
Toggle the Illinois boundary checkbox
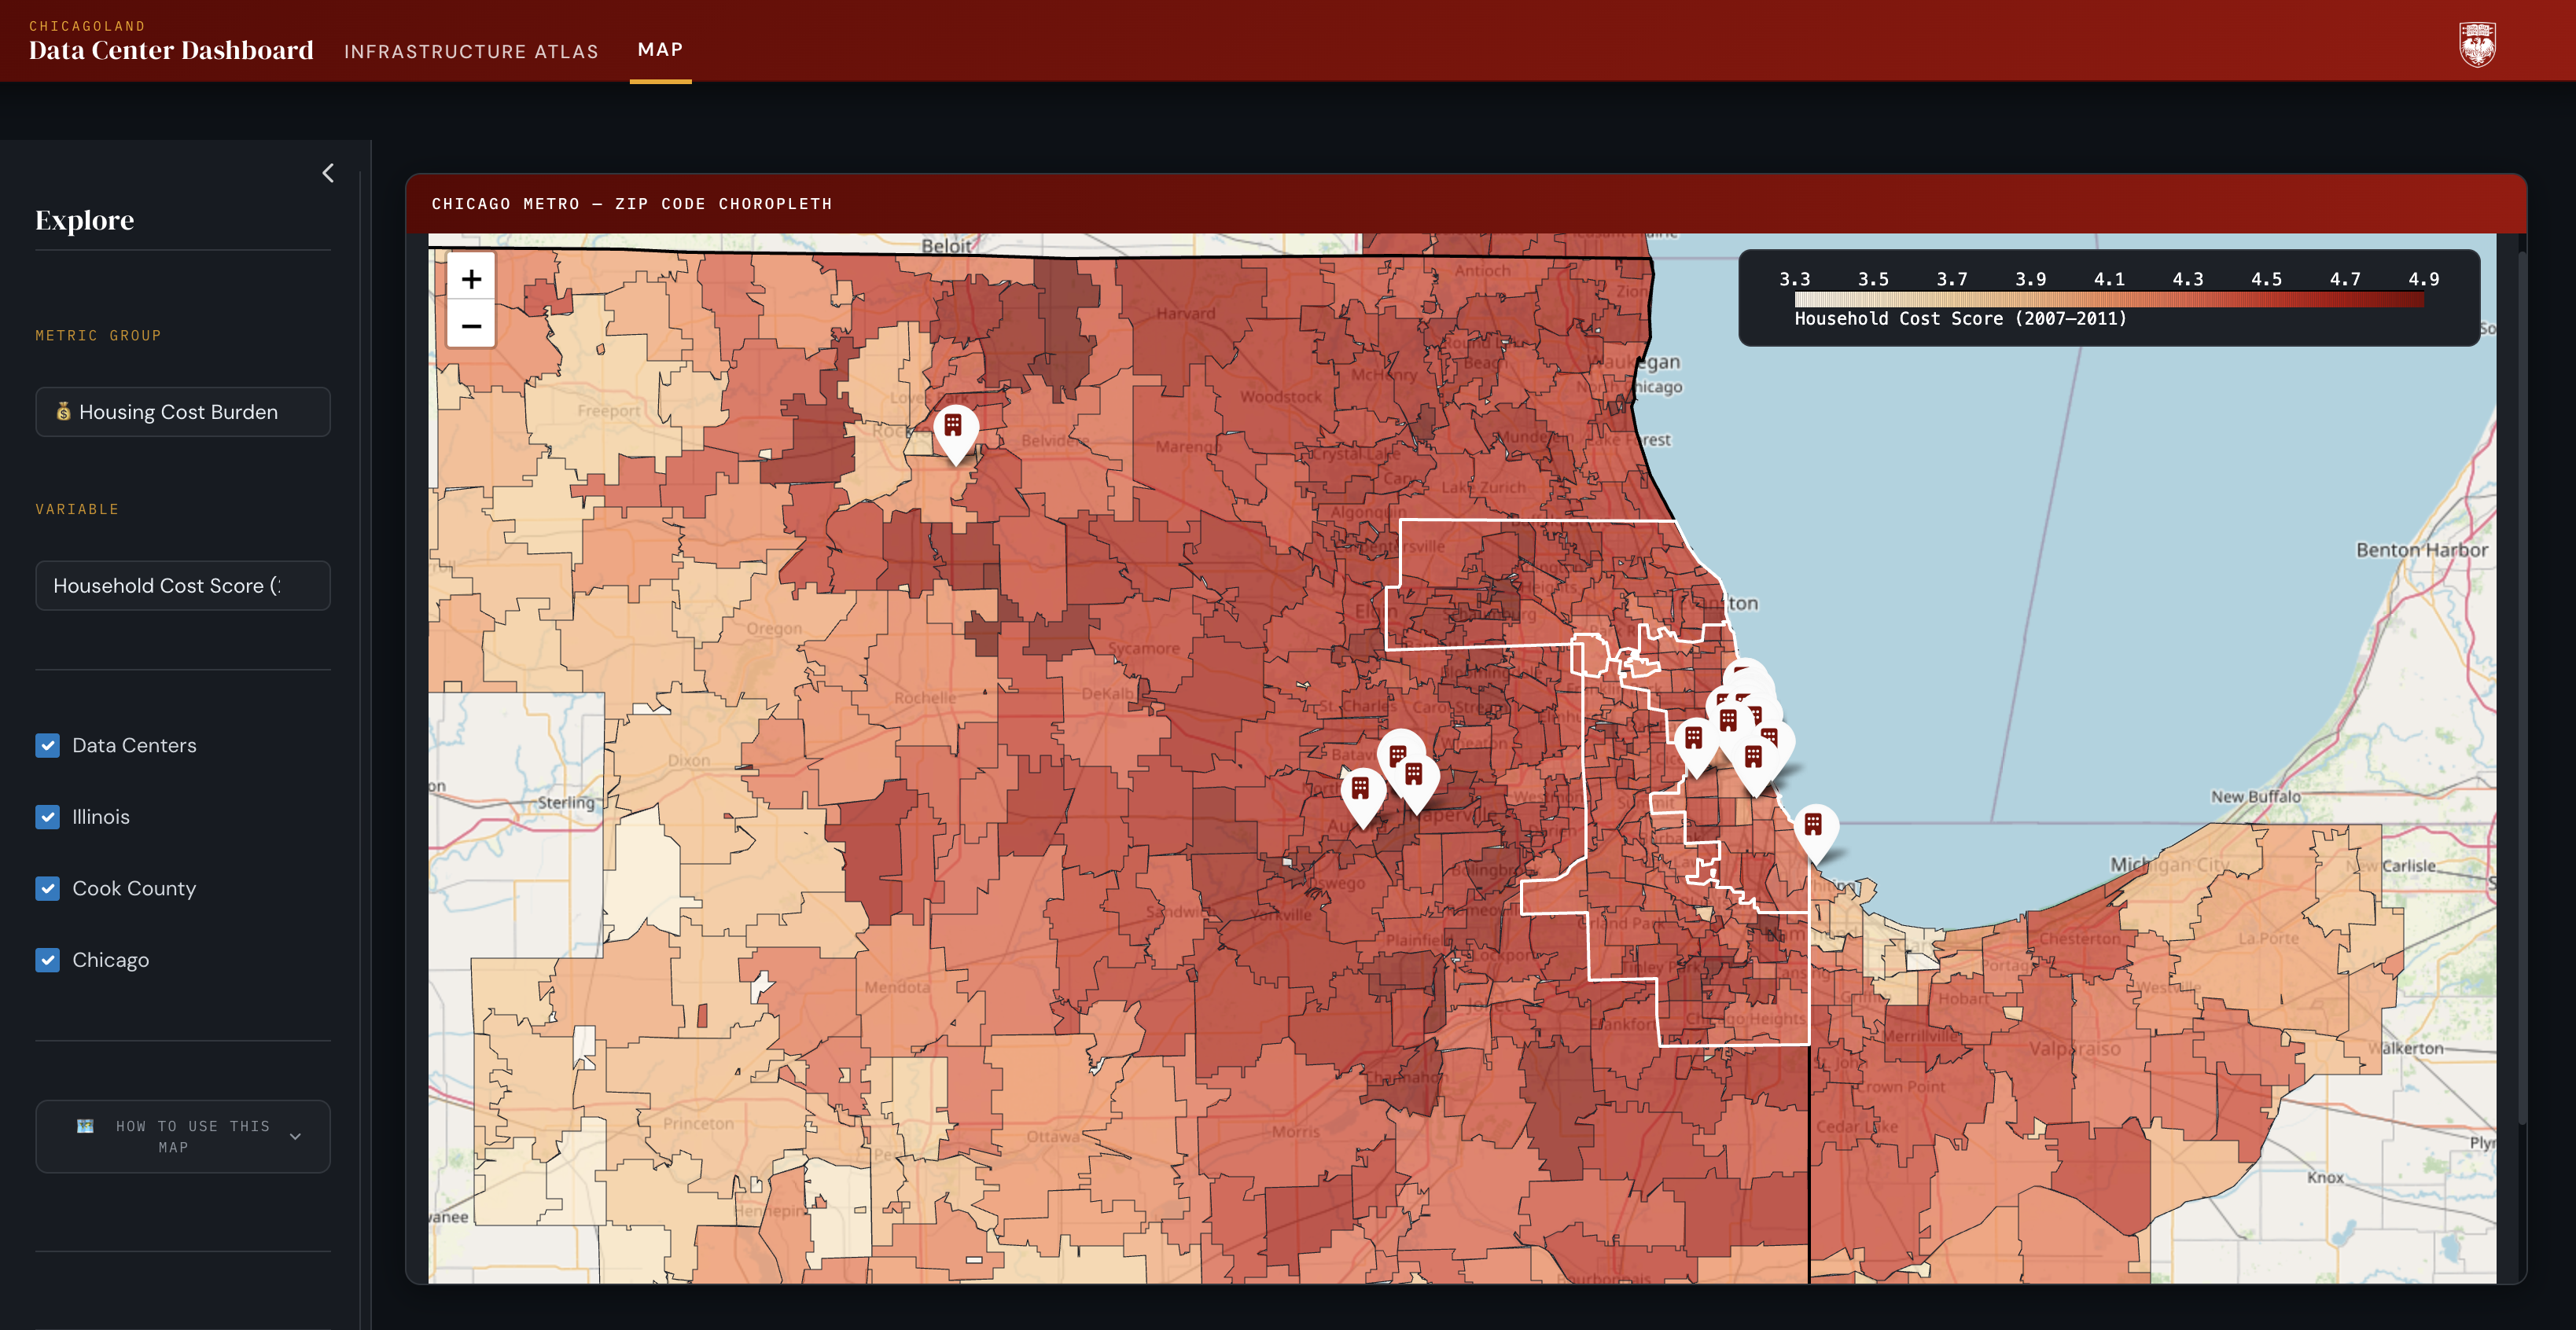point(48,817)
